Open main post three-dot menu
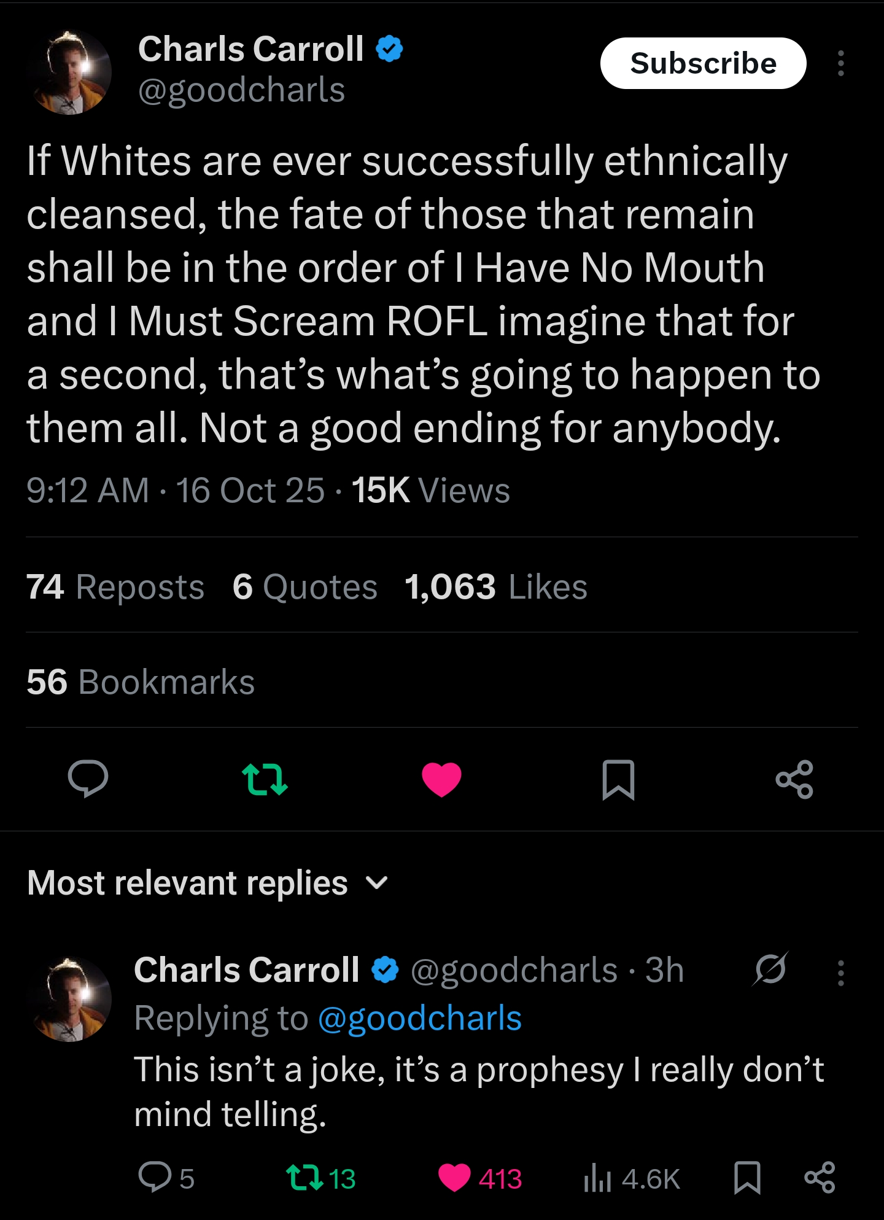The width and height of the screenshot is (884, 1220). point(841,63)
